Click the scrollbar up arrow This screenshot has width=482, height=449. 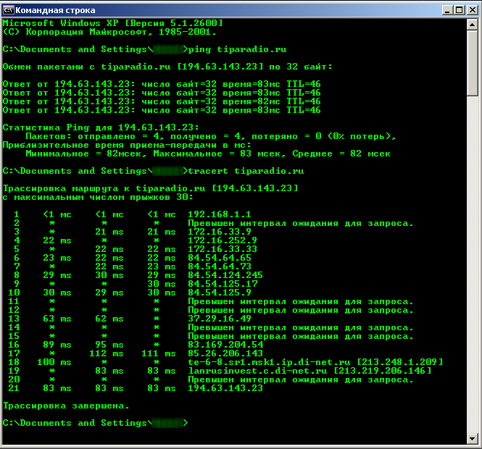coord(472,25)
